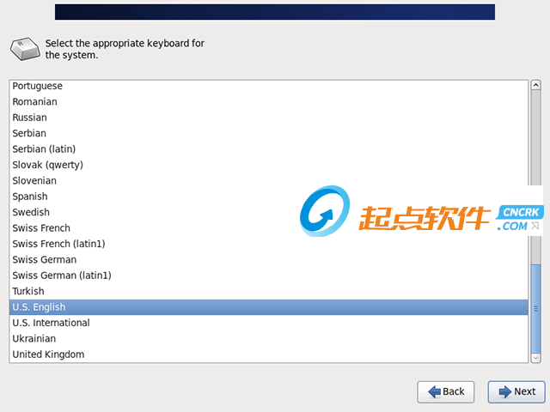Select U.S. International keyboard
Screen dimensions: 550x412
(x=269, y=323)
